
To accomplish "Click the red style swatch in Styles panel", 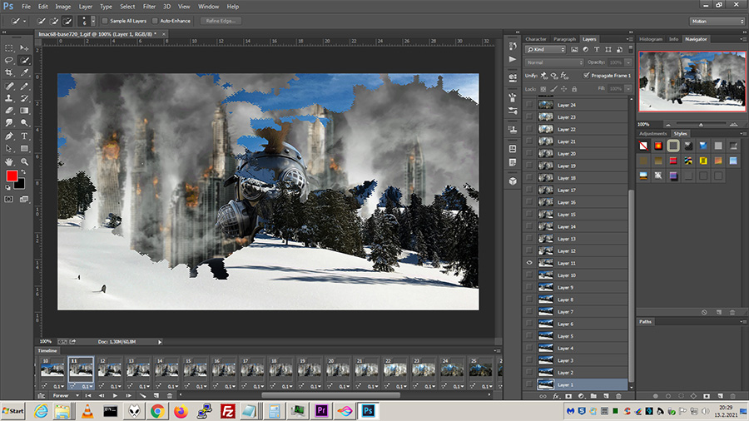I will 673,161.
